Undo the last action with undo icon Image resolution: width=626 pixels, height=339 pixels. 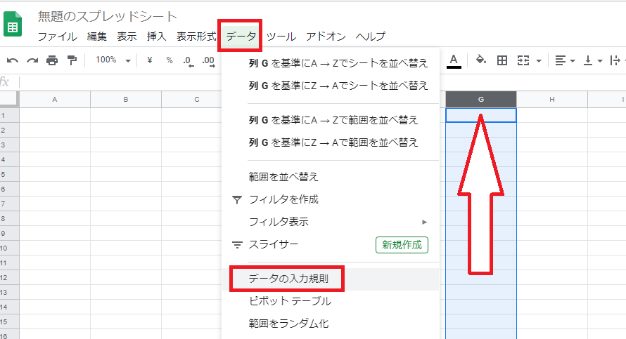click(13, 60)
